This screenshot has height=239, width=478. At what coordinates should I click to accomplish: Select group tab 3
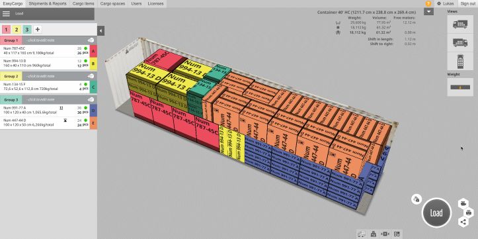[x=27, y=30]
